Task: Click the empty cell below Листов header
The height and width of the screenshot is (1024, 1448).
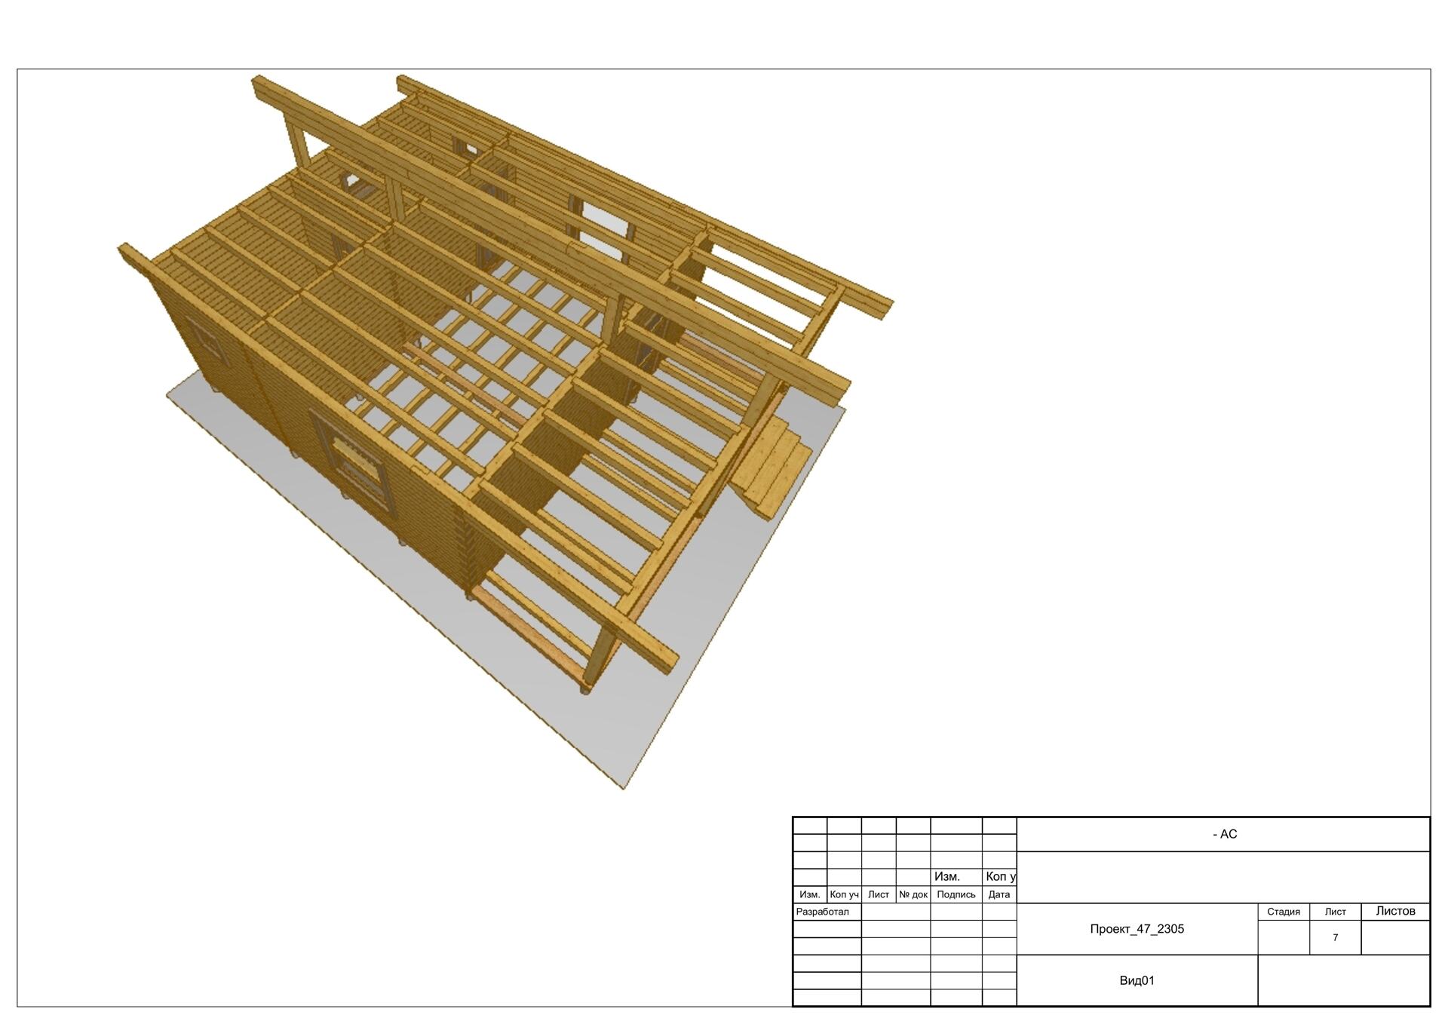Action: (1395, 937)
